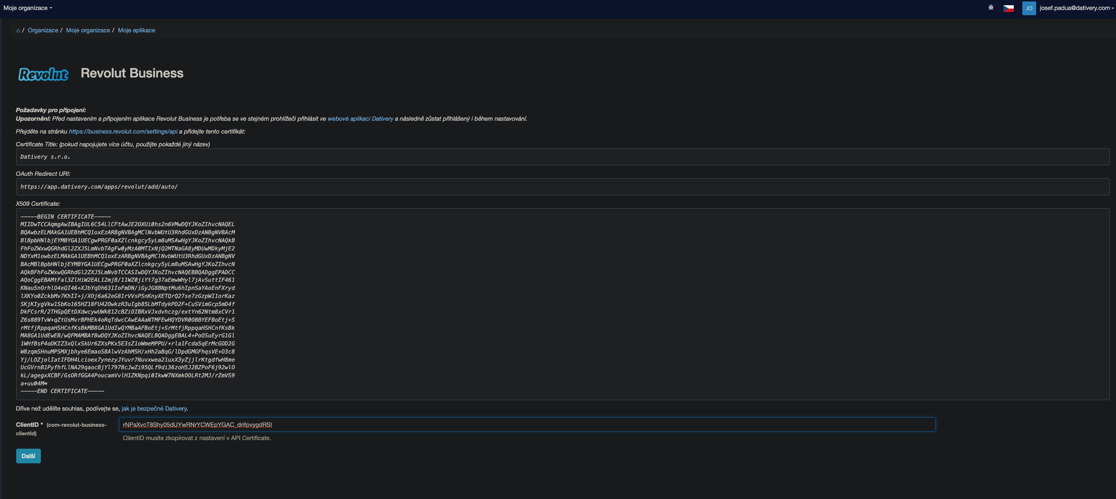
Task: Open the Organizace breadcrumb link
Action: [43, 30]
